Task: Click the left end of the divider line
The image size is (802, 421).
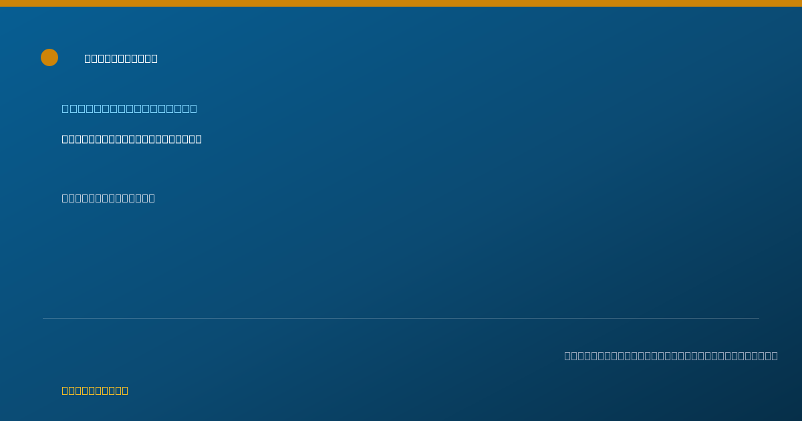Action: pyautogui.click(x=43, y=318)
